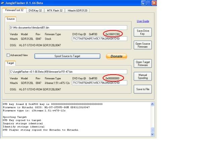Click log line 'DVD key found @ 0x4F00'
215x161 pixels.
click(52, 104)
